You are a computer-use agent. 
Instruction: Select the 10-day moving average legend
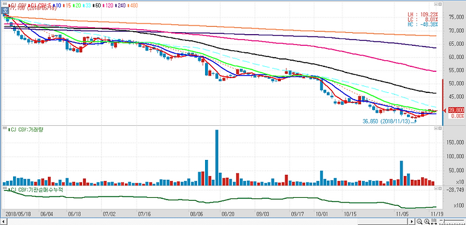(x=57, y=6)
